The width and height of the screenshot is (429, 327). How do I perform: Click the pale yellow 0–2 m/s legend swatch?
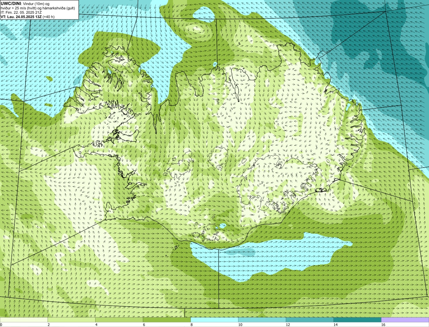24,320
